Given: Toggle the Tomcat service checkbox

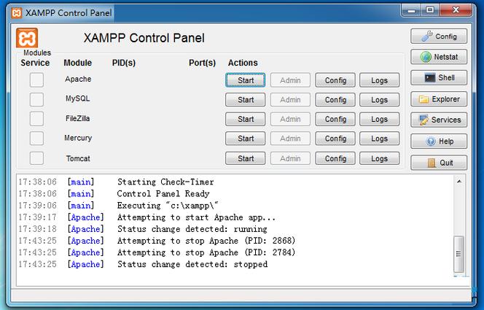Looking at the screenshot, I should click(x=36, y=158).
